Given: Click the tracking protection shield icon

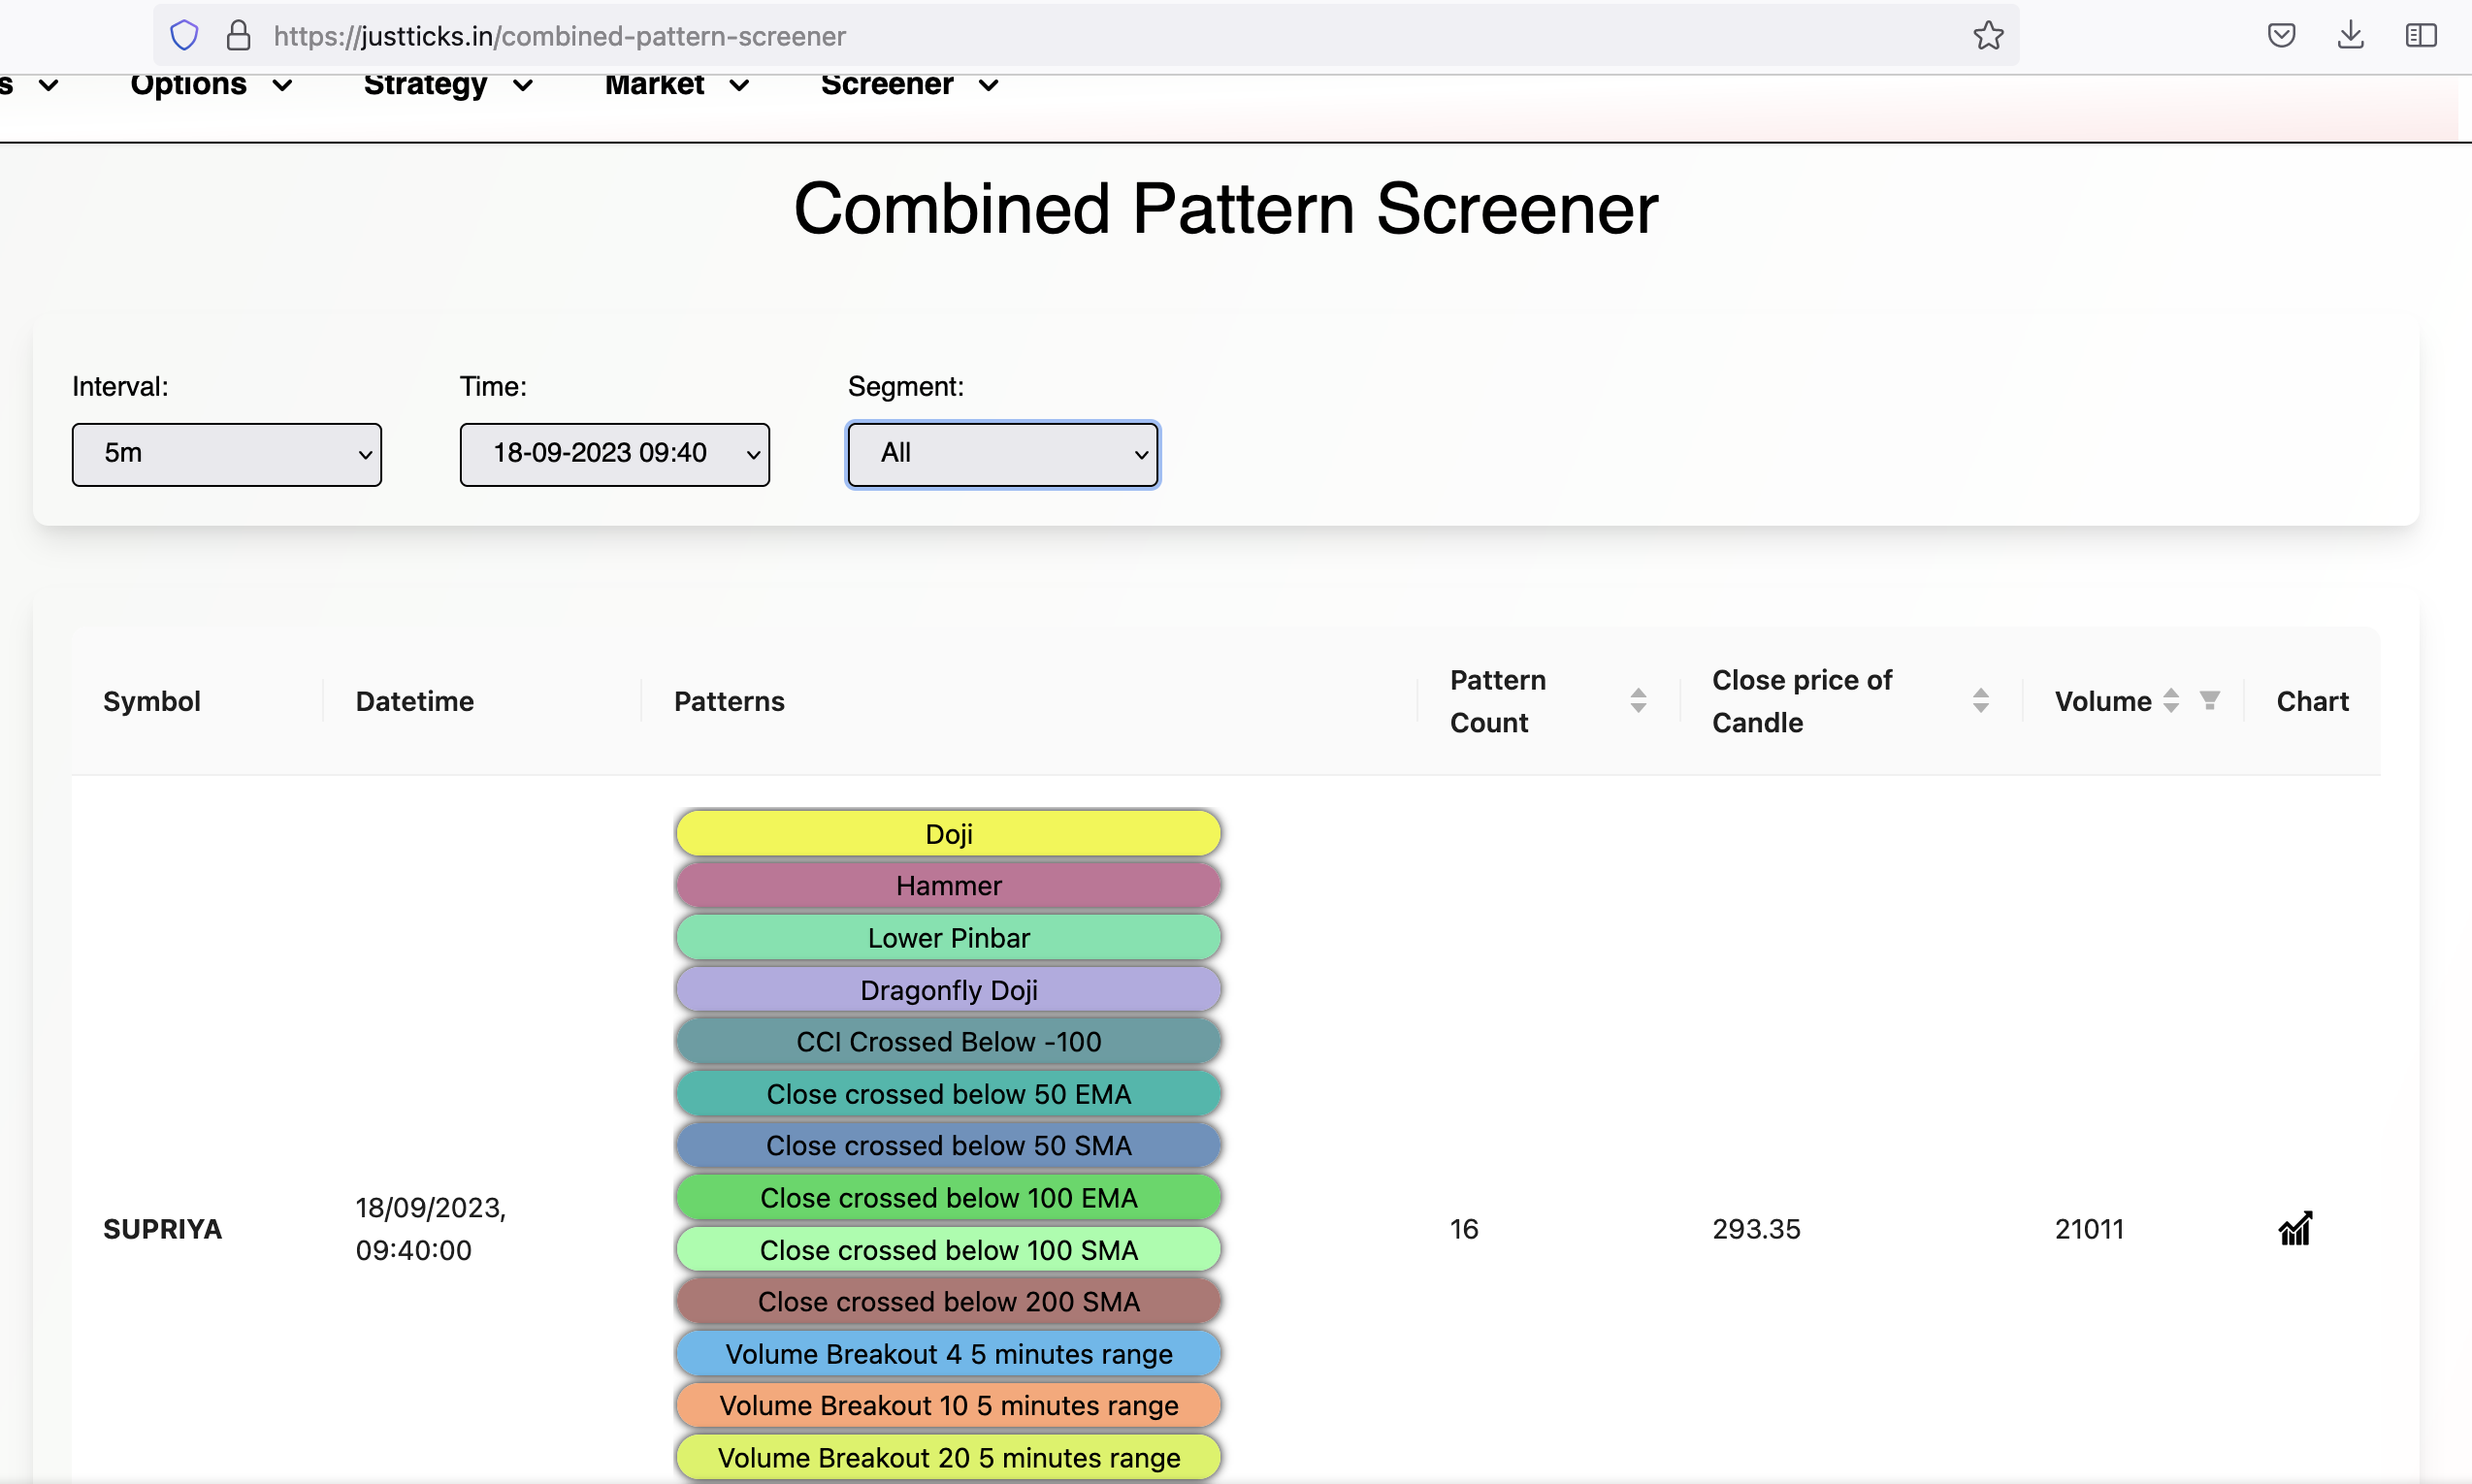Looking at the screenshot, I should [184, 35].
